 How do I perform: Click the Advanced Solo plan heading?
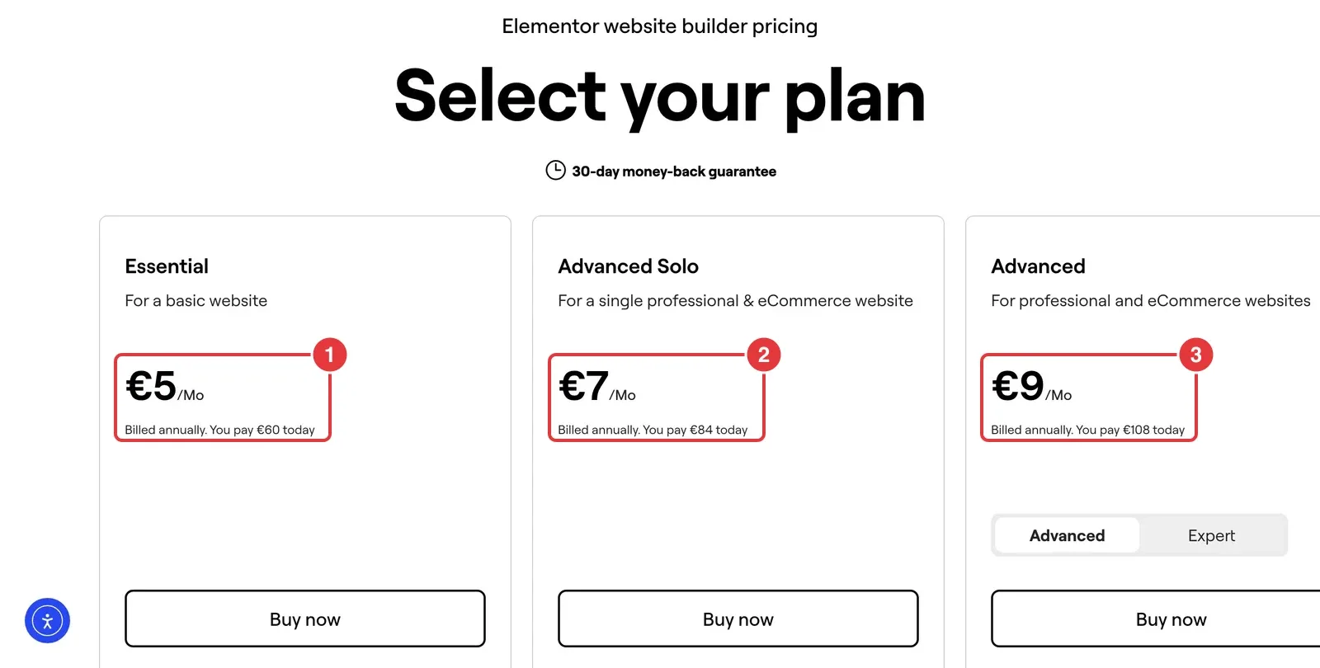629,266
